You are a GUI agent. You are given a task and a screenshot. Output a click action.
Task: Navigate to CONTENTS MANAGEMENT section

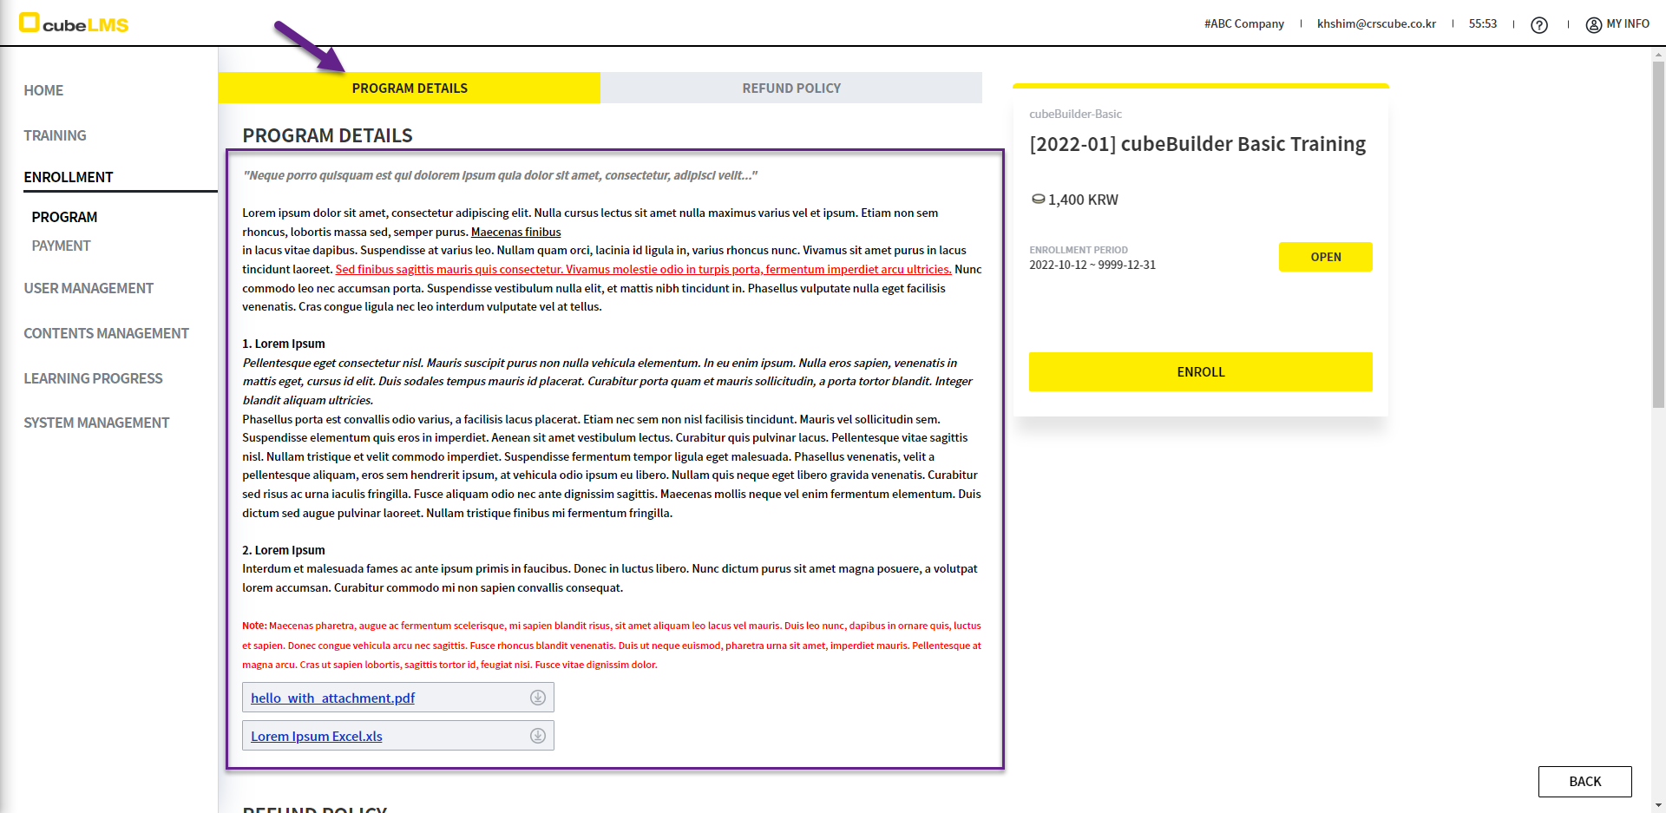tap(106, 333)
